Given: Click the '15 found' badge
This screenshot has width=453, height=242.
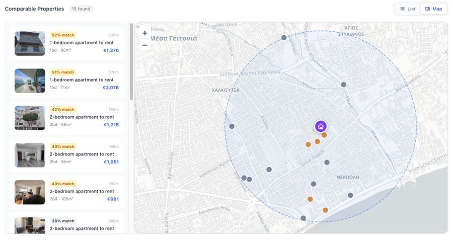Looking at the screenshot, I should pos(81,9).
